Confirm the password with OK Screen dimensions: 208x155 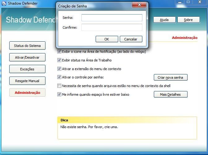pos(107,39)
